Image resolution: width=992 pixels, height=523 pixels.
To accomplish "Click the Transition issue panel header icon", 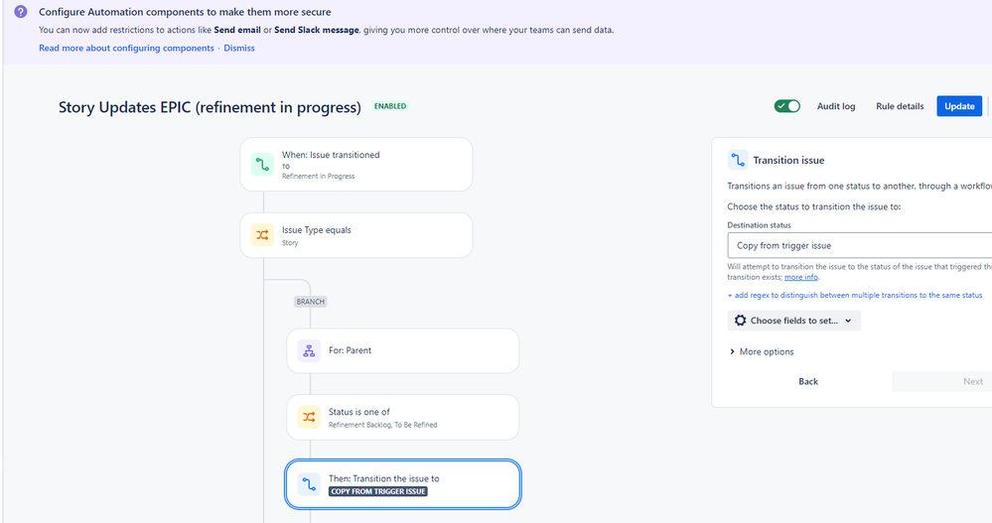I will click(x=738, y=160).
